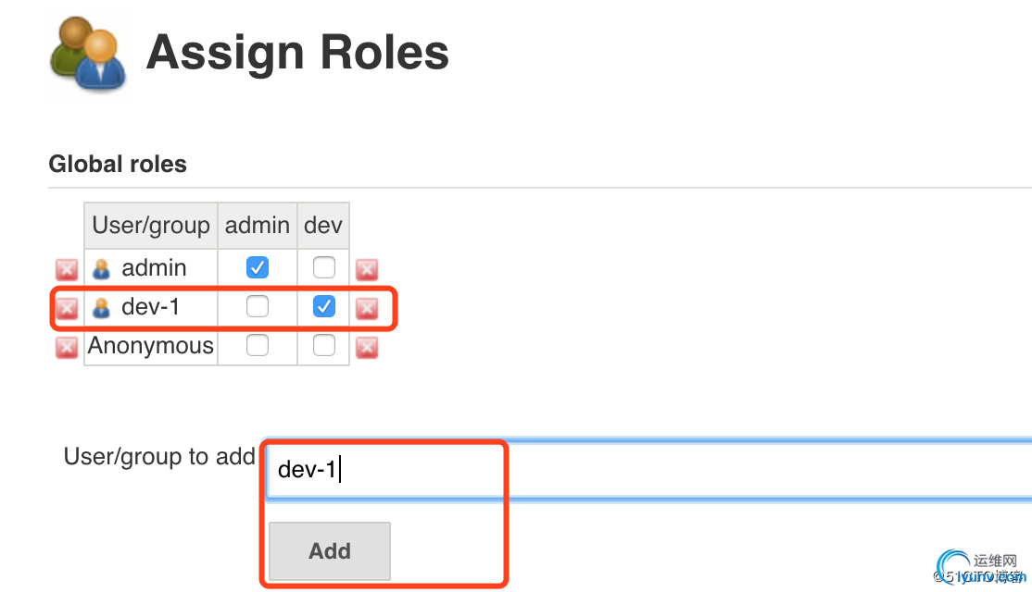The width and height of the screenshot is (1032, 592).
Task: Delete dev-1 row using left red X
Action: [x=67, y=308]
